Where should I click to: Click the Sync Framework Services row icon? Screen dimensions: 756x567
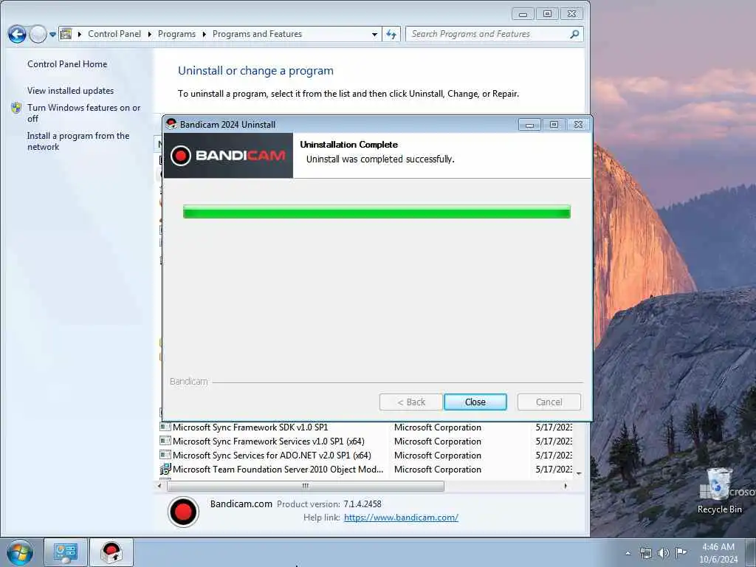point(165,441)
